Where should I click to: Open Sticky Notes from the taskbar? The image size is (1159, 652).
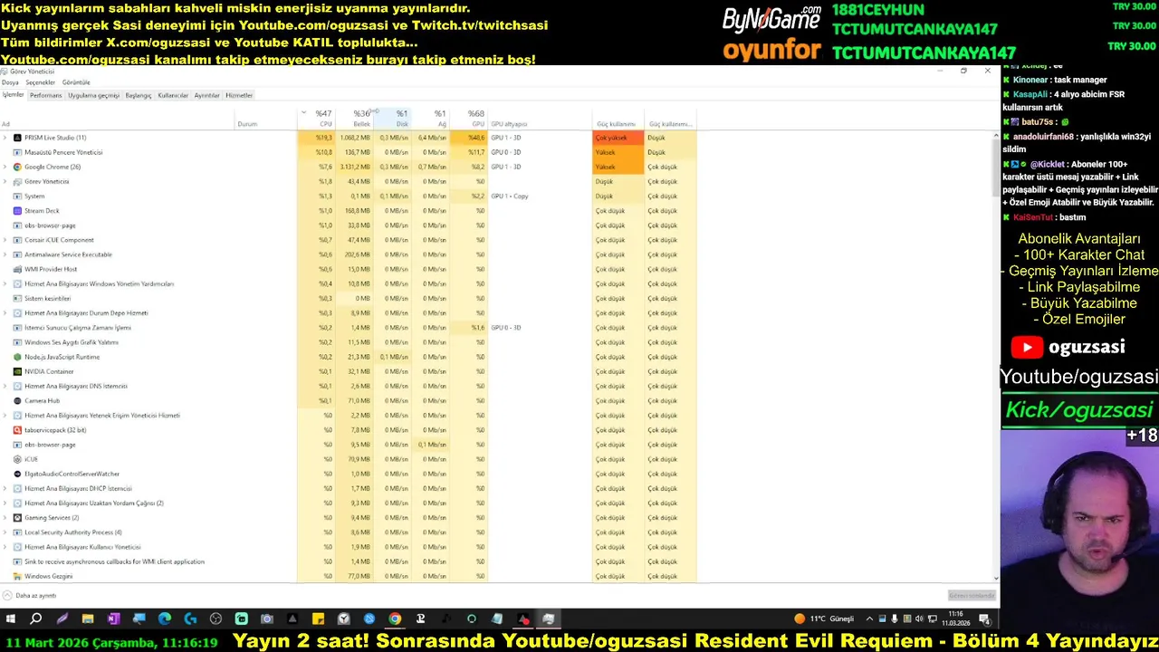click(318, 619)
